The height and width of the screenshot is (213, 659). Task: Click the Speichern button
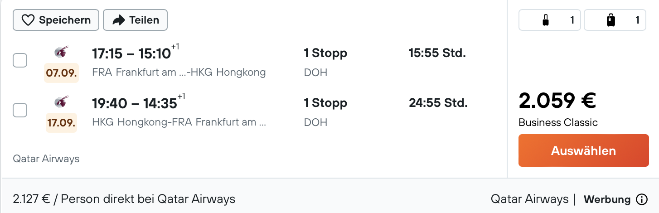pyautogui.click(x=56, y=20)
